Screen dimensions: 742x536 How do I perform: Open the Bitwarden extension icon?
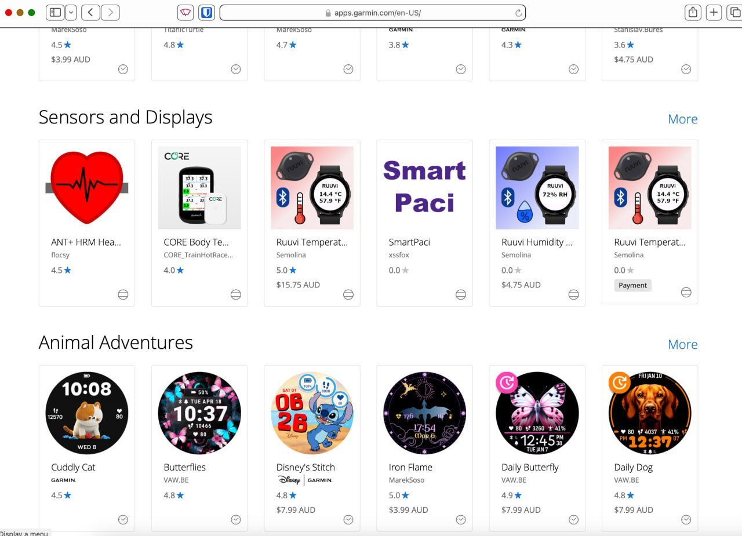pos(207,12)
